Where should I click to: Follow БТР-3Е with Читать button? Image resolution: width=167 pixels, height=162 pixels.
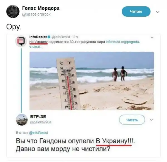tap(132, 120)
